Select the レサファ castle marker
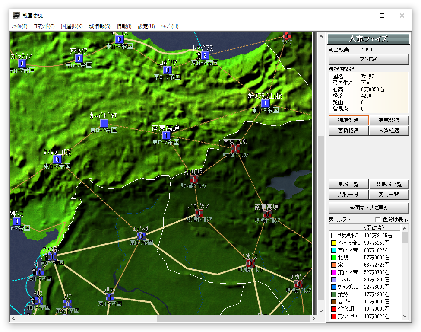The image size is (421, 332). (110, 297)
